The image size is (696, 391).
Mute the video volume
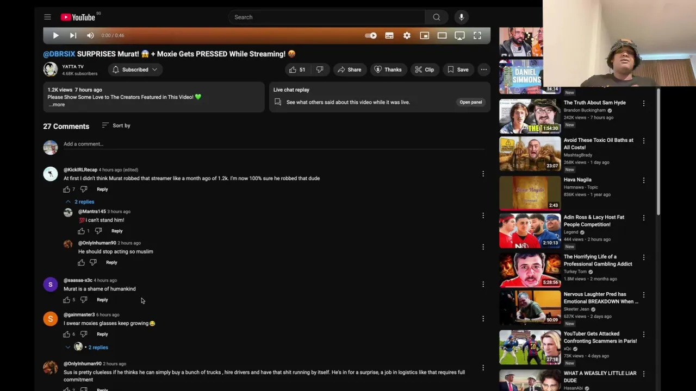(90, 35)
